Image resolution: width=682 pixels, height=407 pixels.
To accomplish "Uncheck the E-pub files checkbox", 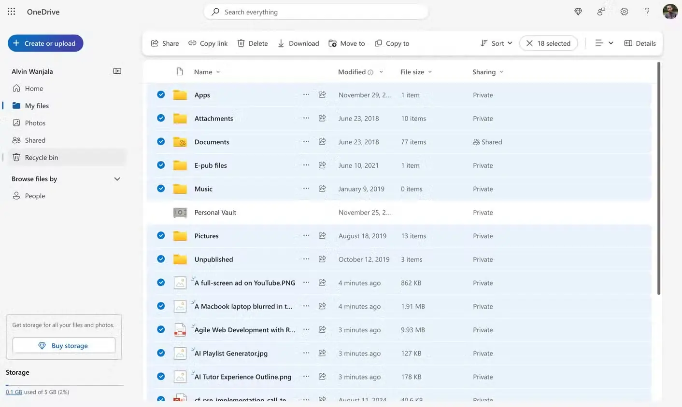I will tap(161, 165).
